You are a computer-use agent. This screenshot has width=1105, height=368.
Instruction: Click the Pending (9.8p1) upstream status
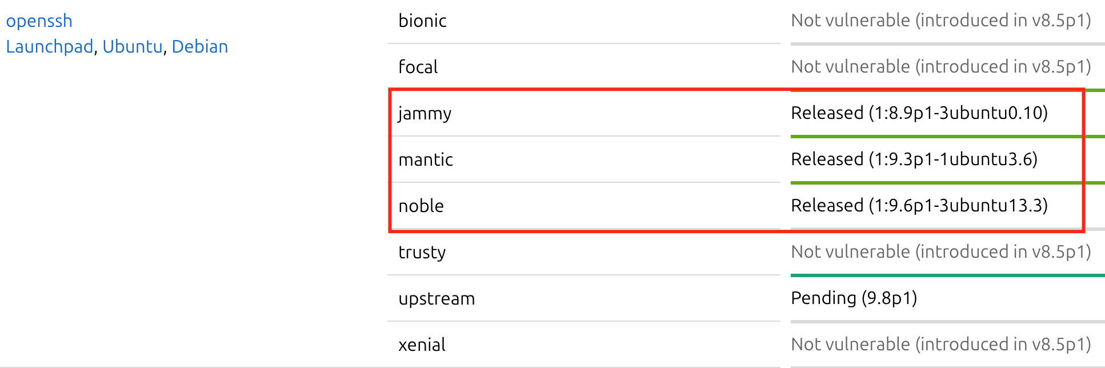(854, 298)
